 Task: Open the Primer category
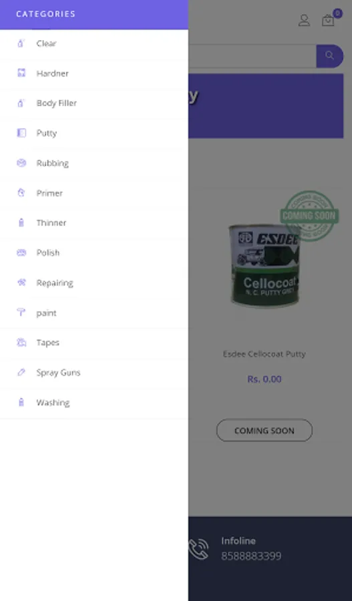coord(94,193)
